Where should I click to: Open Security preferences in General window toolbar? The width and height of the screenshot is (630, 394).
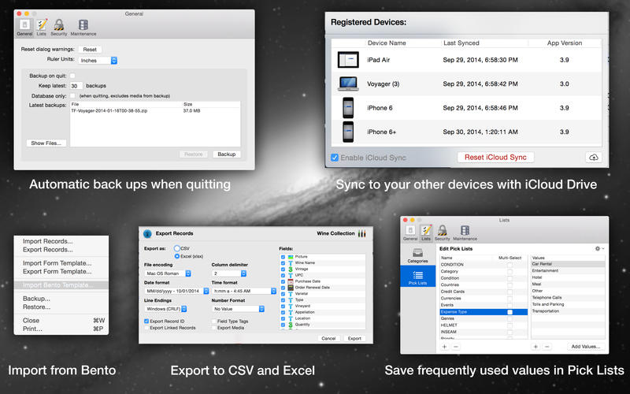[x=58, y=28]
